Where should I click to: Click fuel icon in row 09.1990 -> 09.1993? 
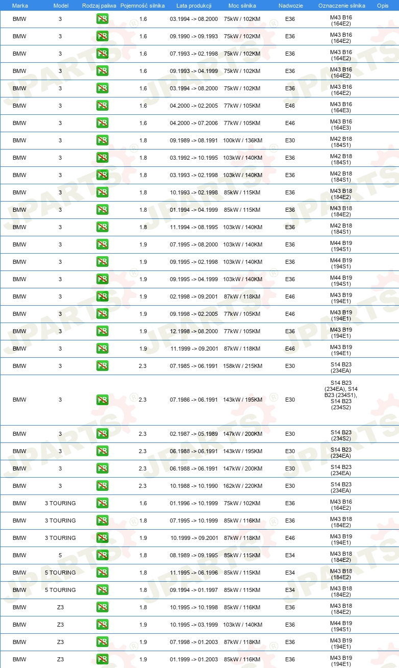click(x=102, y=36)
